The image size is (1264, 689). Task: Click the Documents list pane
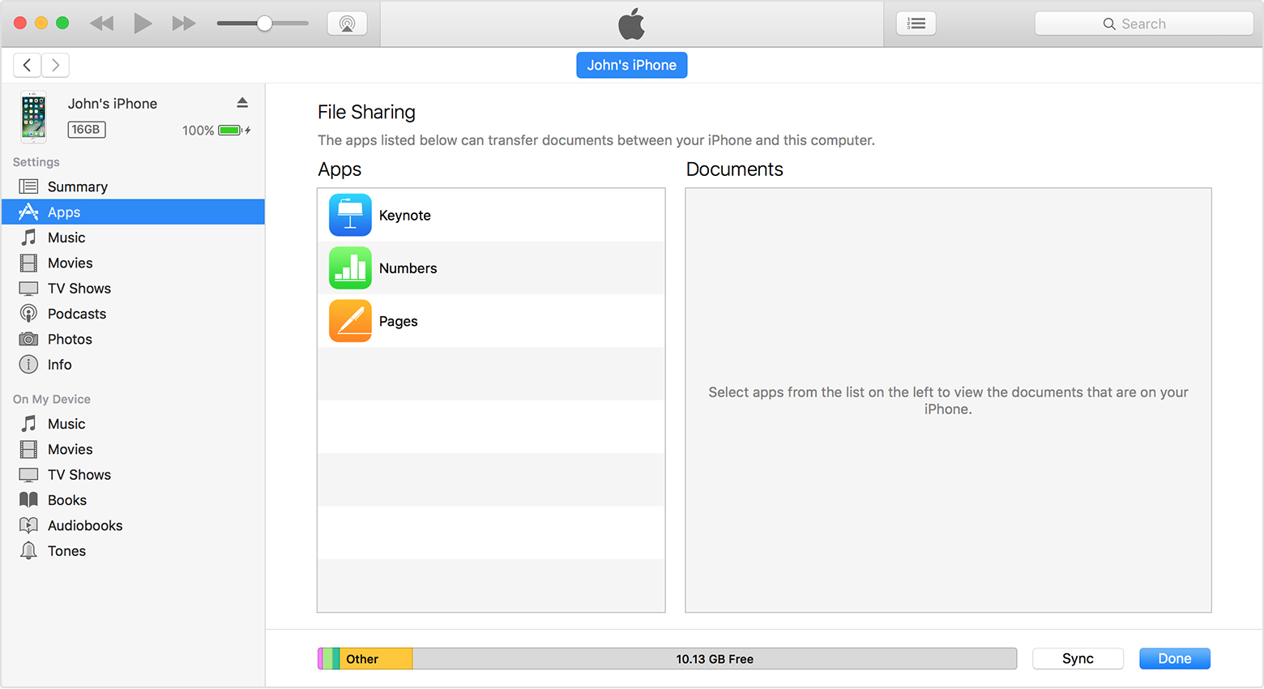click(948, 400)
